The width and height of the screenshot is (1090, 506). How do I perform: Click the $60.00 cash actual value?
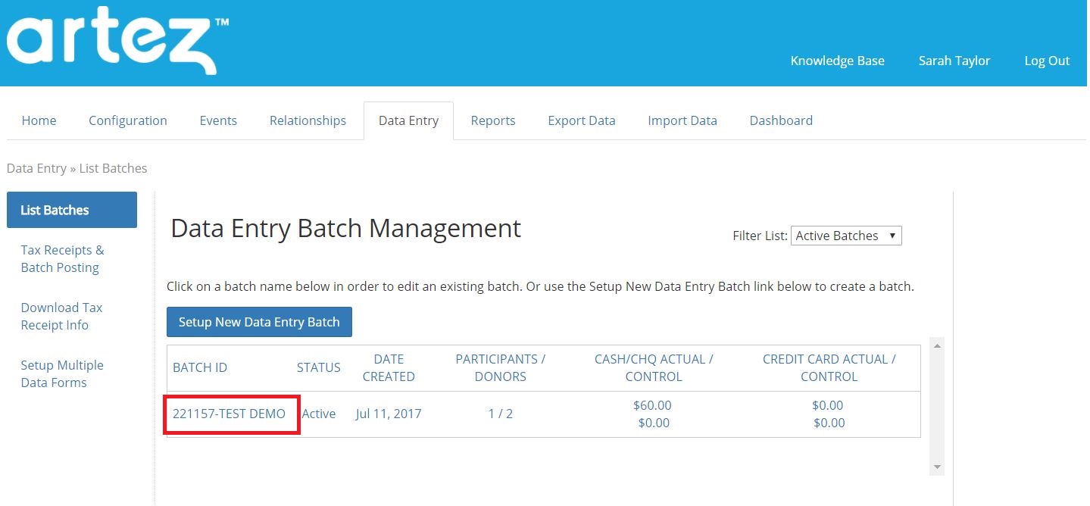point(652,405)
